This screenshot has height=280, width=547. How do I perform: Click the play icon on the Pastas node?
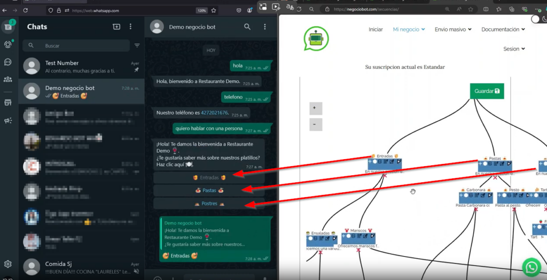click(509, 164)
